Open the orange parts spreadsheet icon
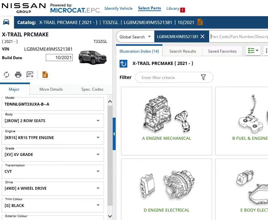This screenshot has width=268, height=220. pos(45,75)
